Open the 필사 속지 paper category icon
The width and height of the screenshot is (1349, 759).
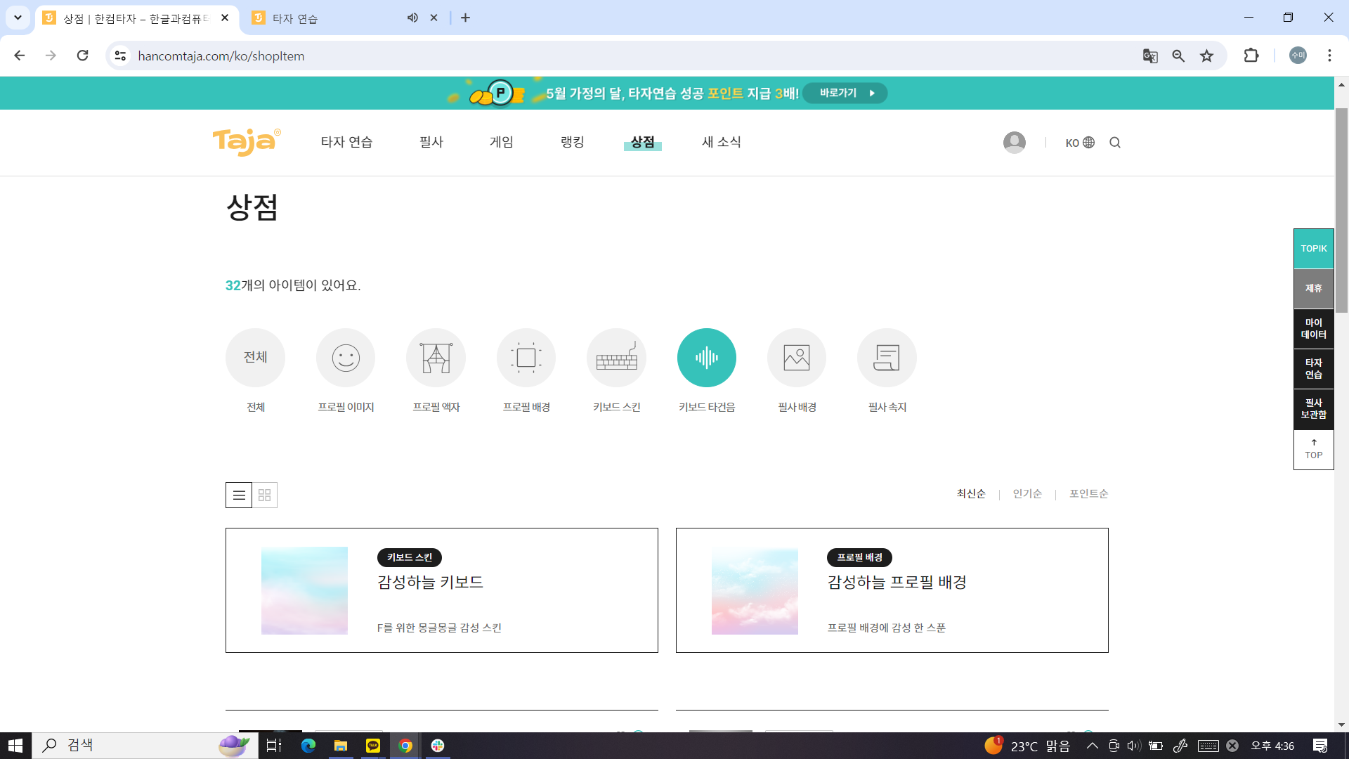click(887, 358)
